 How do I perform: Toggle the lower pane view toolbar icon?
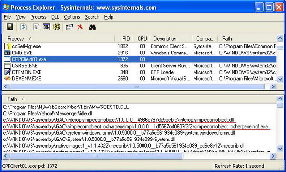36,27
